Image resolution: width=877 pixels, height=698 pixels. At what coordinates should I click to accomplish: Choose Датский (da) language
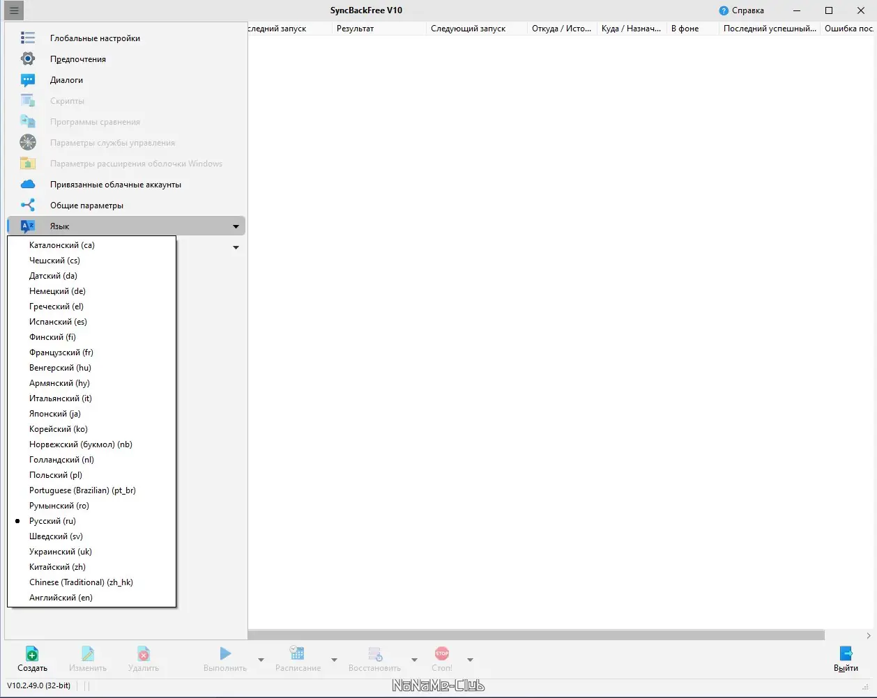[x=91, y=276]
